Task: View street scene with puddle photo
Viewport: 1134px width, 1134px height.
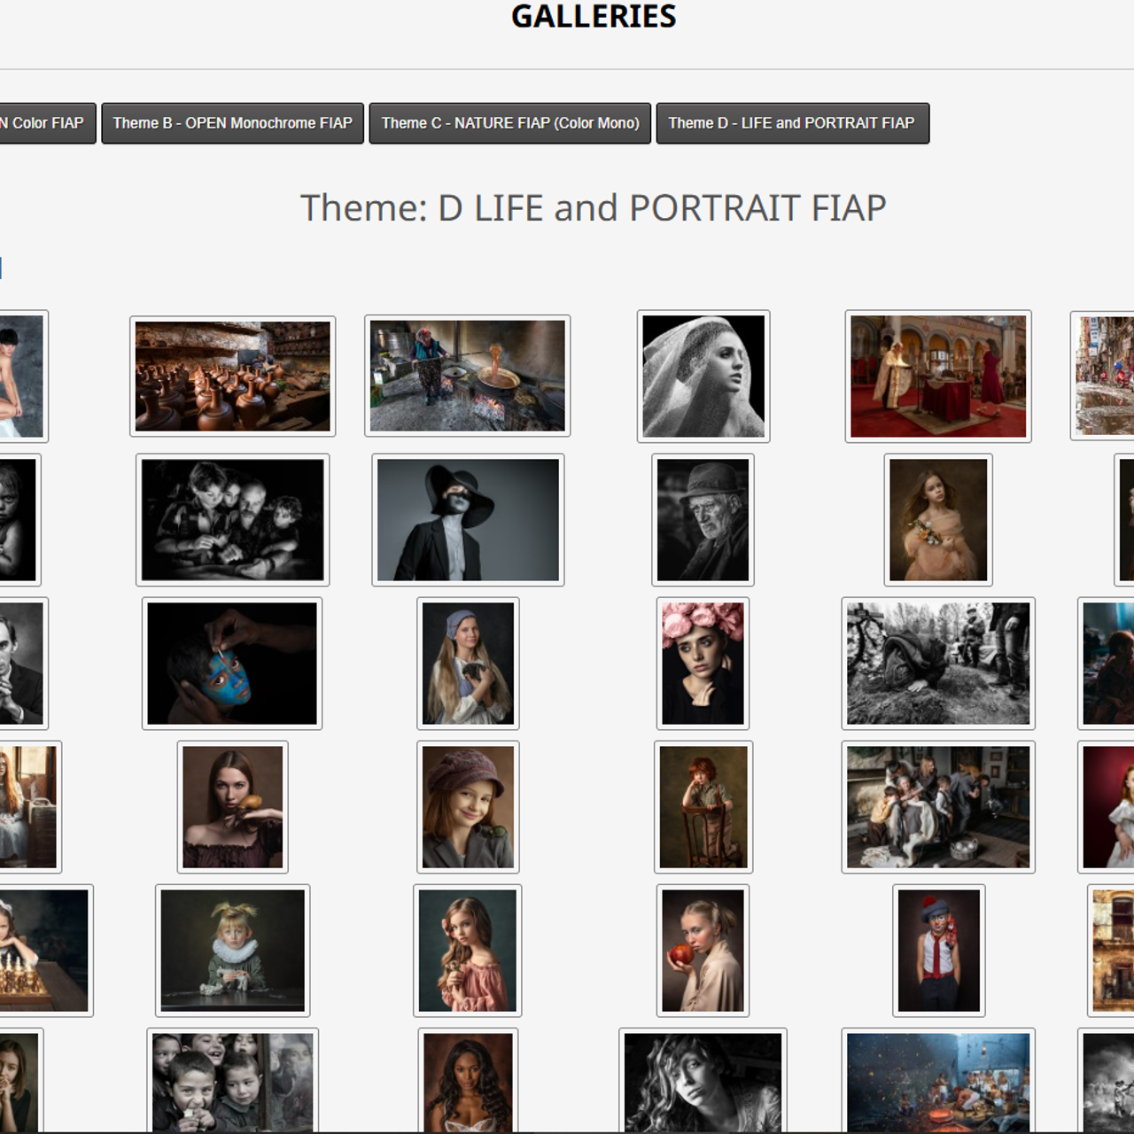Action: coord(1103,377)
